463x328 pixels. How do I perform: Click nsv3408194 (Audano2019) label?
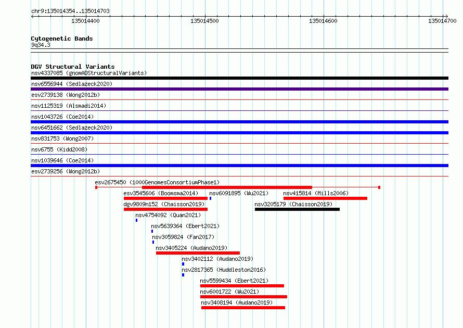(x=237, y=302)
